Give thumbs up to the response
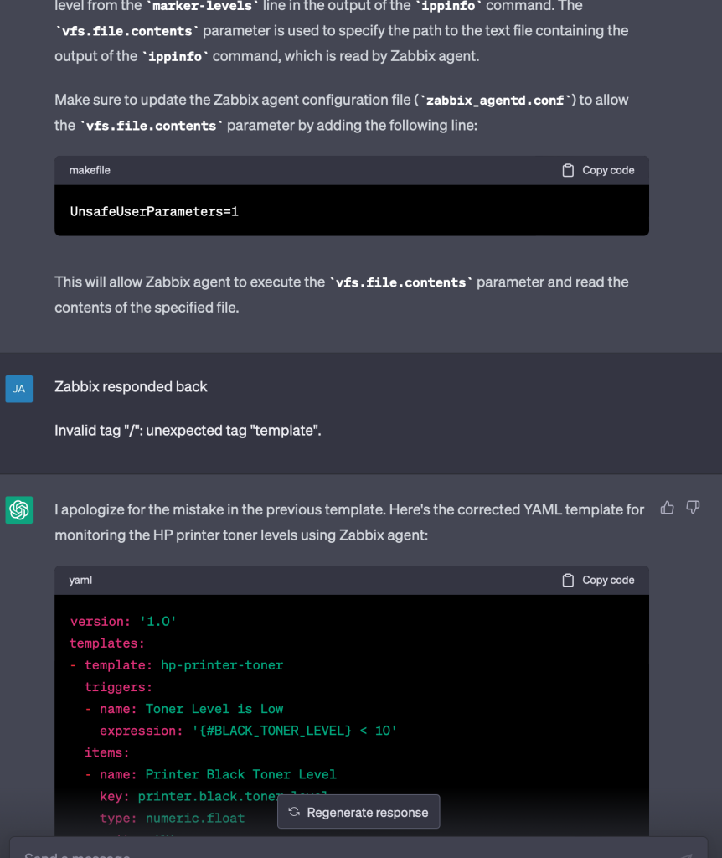This screenshot has width=722, height=858. pos(667,508)
